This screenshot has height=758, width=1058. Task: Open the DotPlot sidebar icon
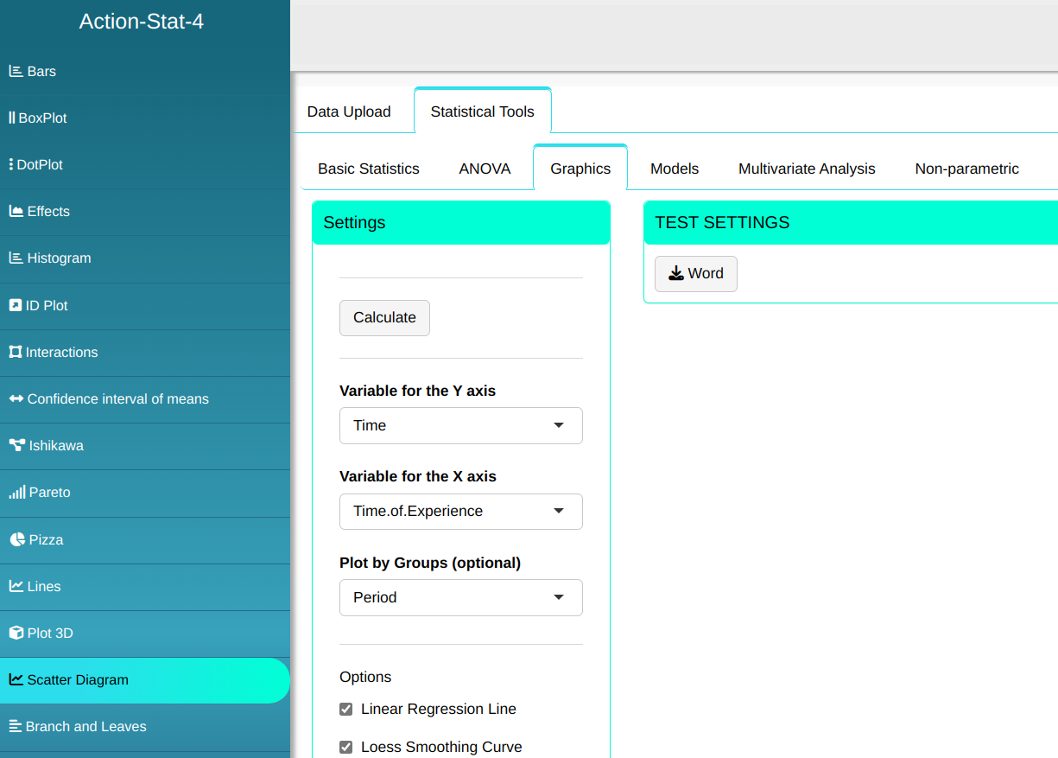coord(11,165)
